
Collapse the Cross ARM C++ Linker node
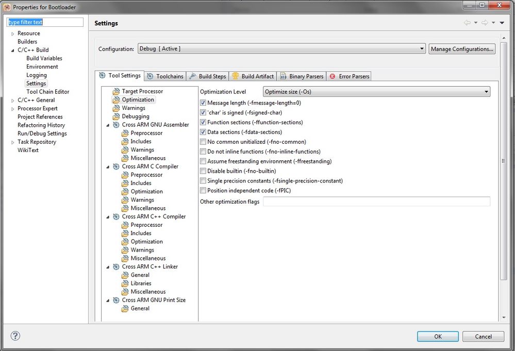pos(108,267)
